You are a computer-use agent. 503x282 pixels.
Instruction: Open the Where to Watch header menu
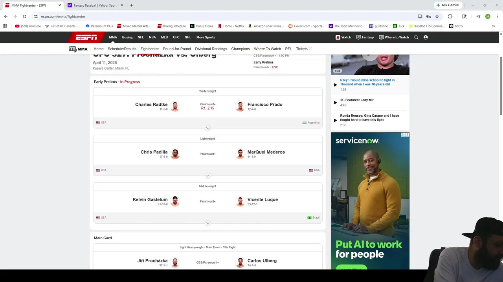394,37
